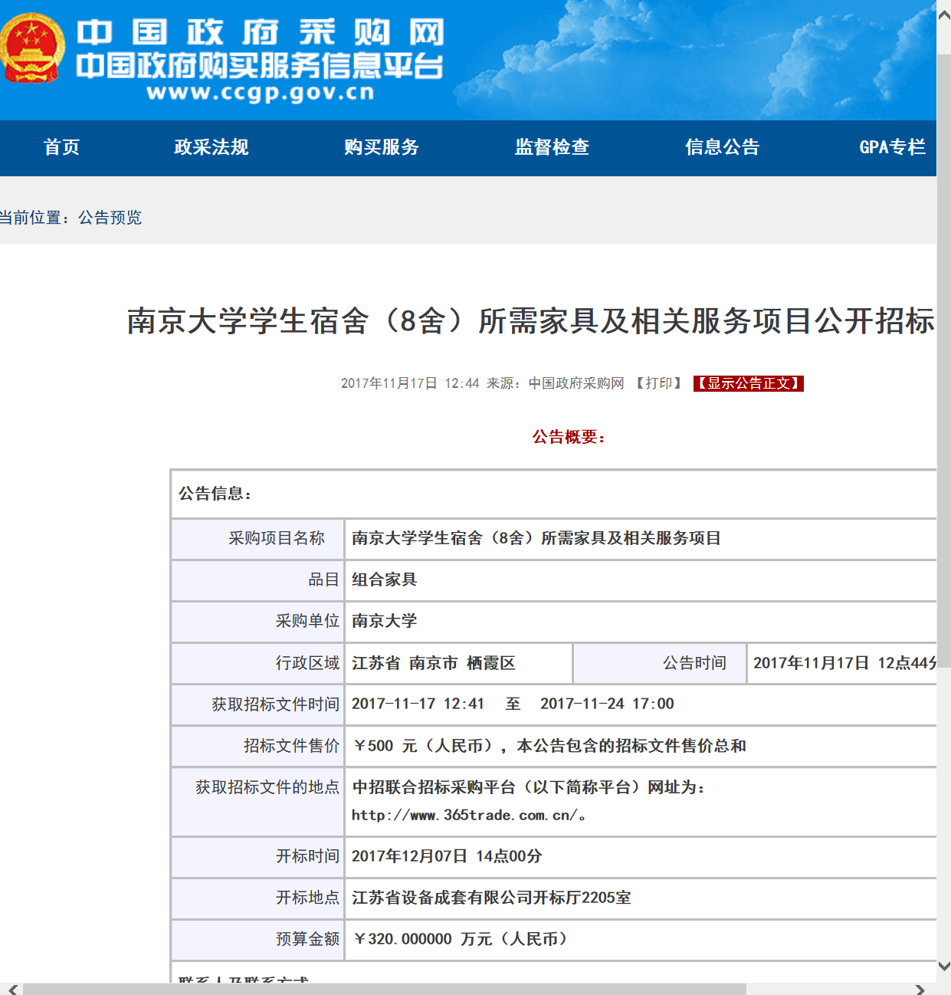Open the 购买服务 menu
The image size is (951, 995).
[x=382, y=147]
